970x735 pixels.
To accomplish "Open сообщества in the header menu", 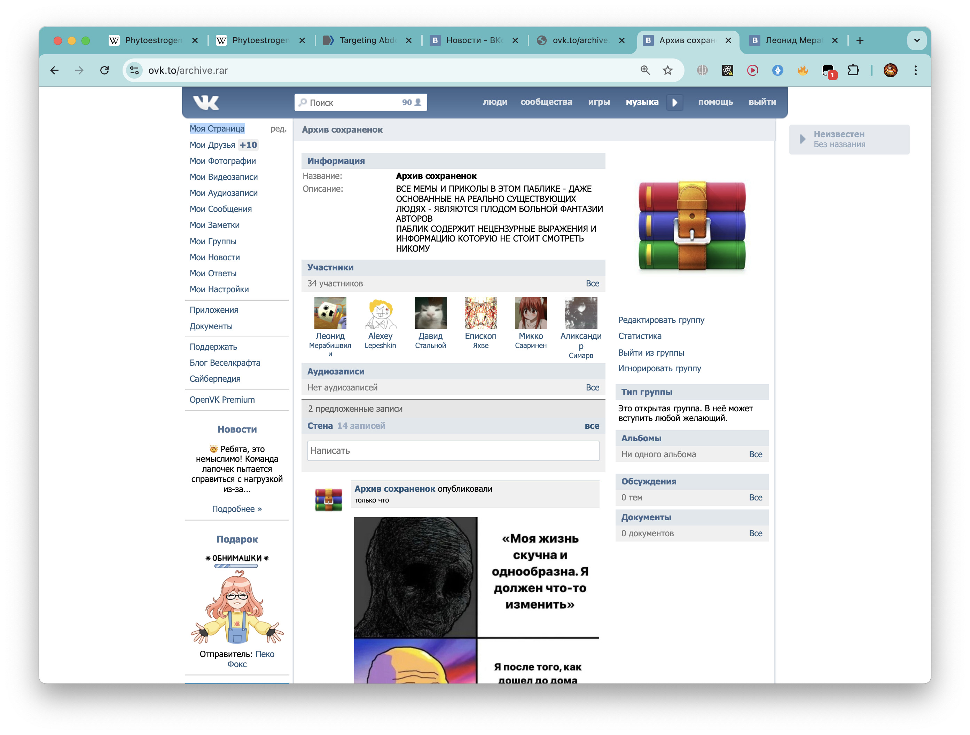I will point(546,102).
